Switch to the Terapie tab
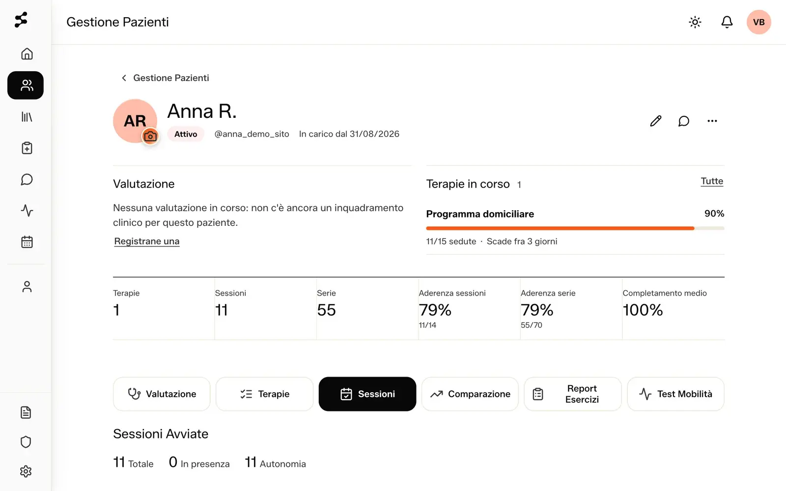 (x=264, y=394)
